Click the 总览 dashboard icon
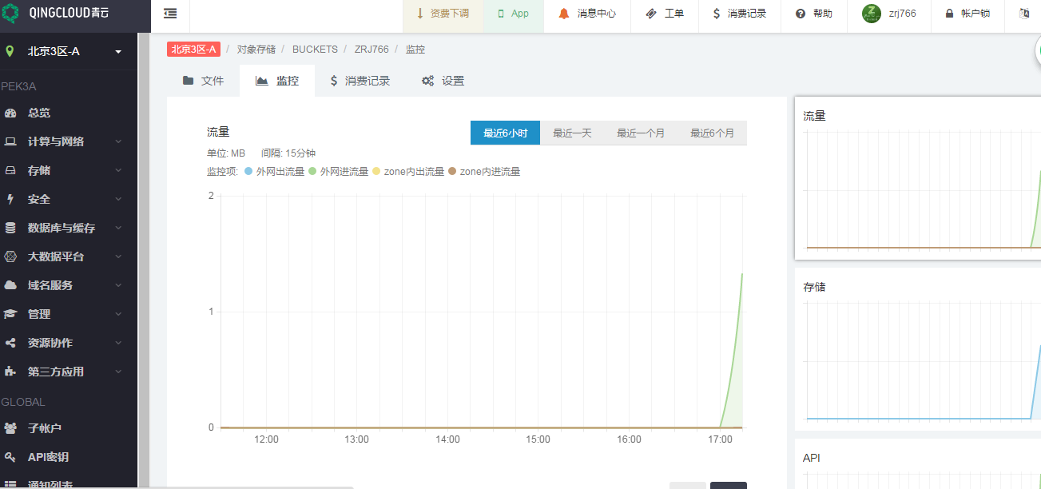 pyautogui.click(x=10, y=113)
